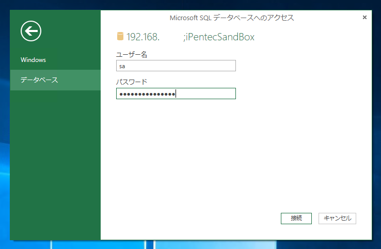This screenshot has width=381, height=249.
Task: Click the dialog title Microsoft SQL データベースへのアクセス
Action: pos(232,18)
